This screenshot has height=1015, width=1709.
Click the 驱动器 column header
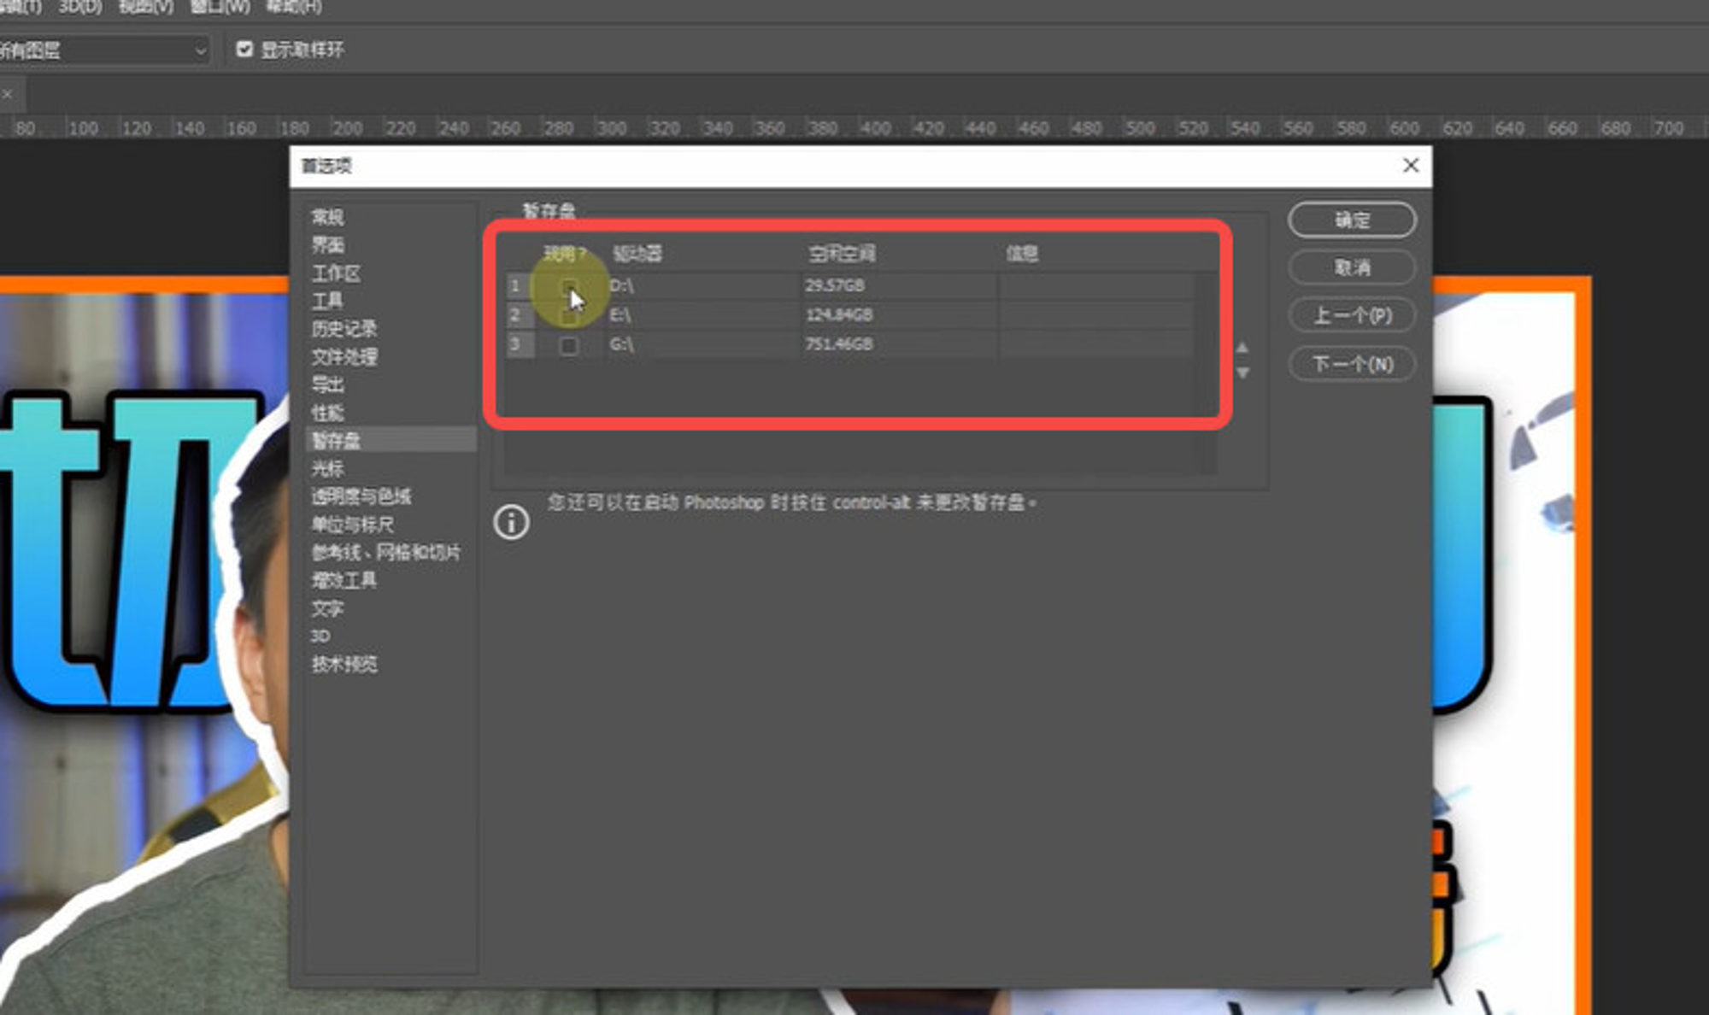tap(637, 254)
